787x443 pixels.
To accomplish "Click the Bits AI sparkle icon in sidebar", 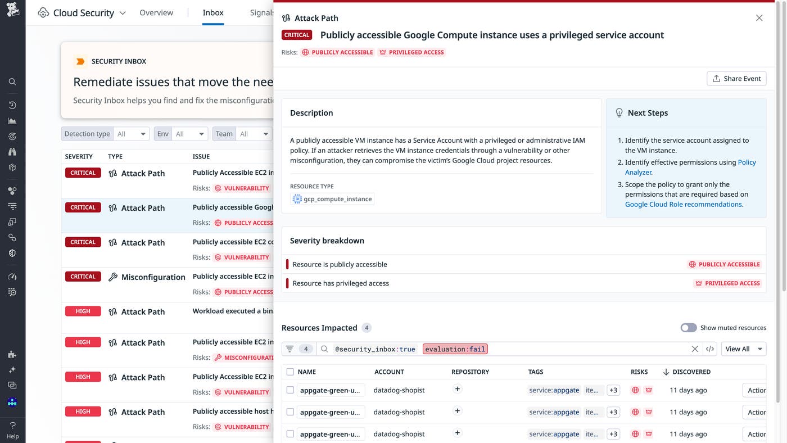I will [12, 369].
